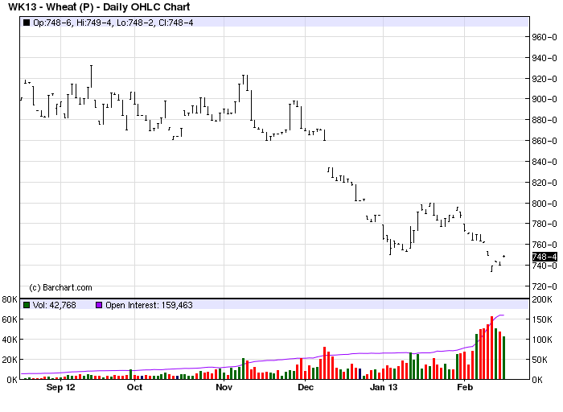Click the 920-0 price axis label
Screen dimensions: 563x412
(x=545, y=79)
